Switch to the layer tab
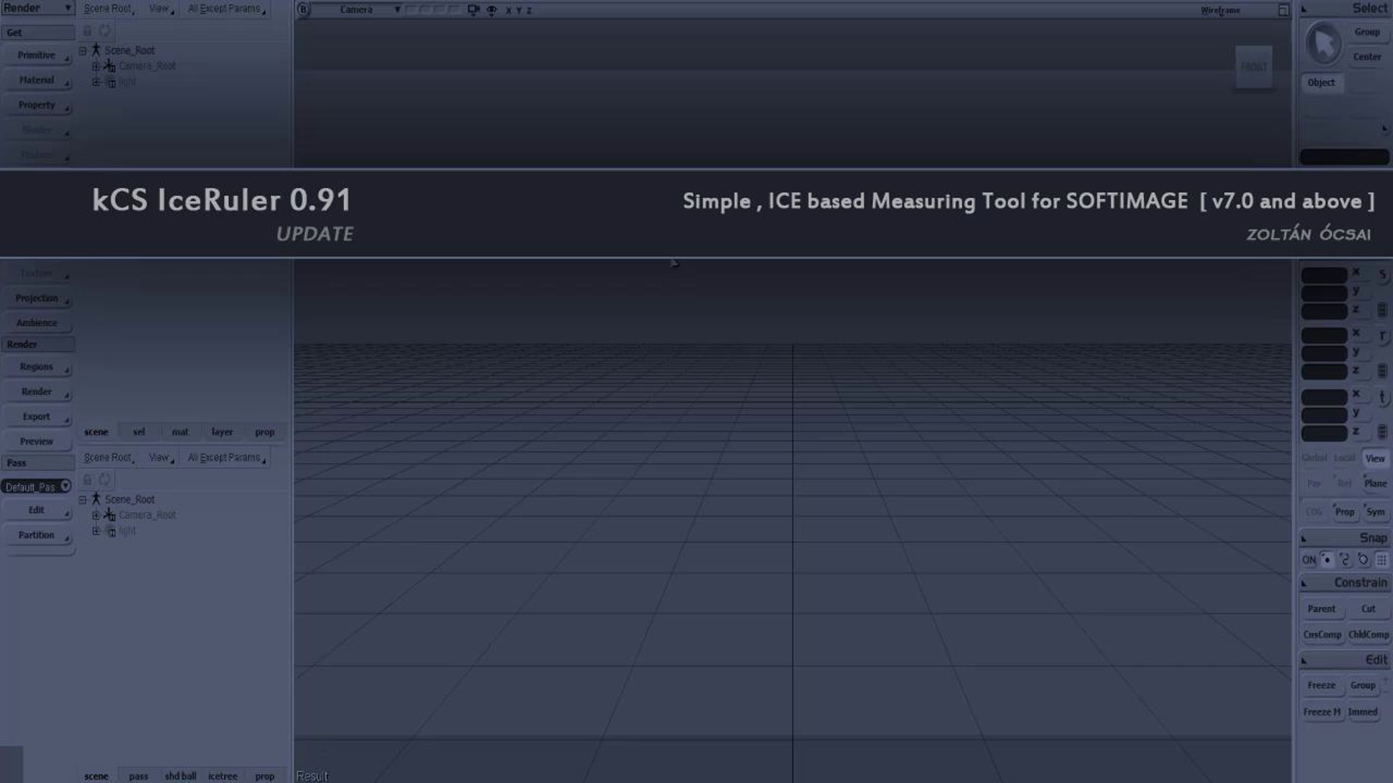The width and height of the screenshot is (1393, 783). (222, 432)
